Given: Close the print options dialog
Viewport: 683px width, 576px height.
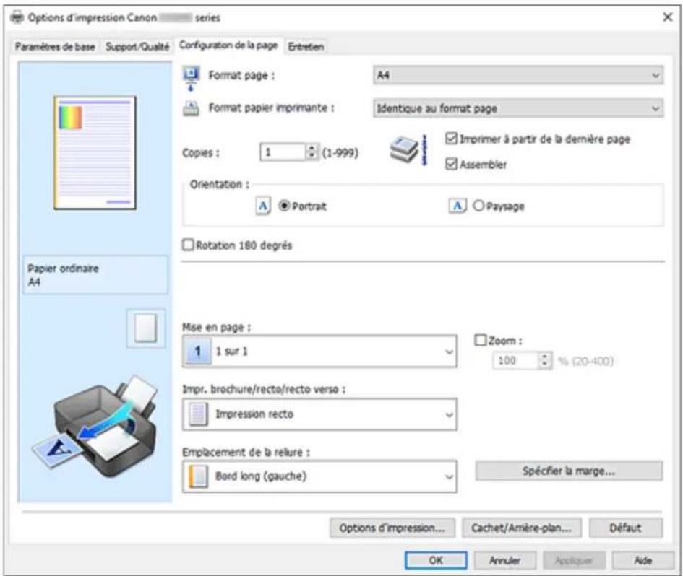Looking at the screenshot, I should point(667,17).
